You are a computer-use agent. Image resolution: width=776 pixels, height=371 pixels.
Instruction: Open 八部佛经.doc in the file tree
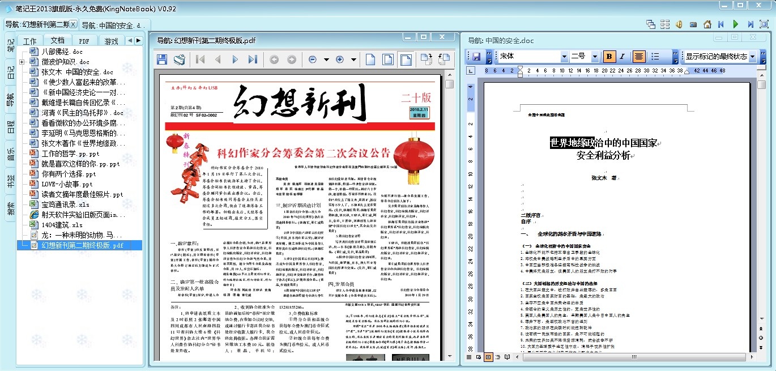click(x=62, y=52)
